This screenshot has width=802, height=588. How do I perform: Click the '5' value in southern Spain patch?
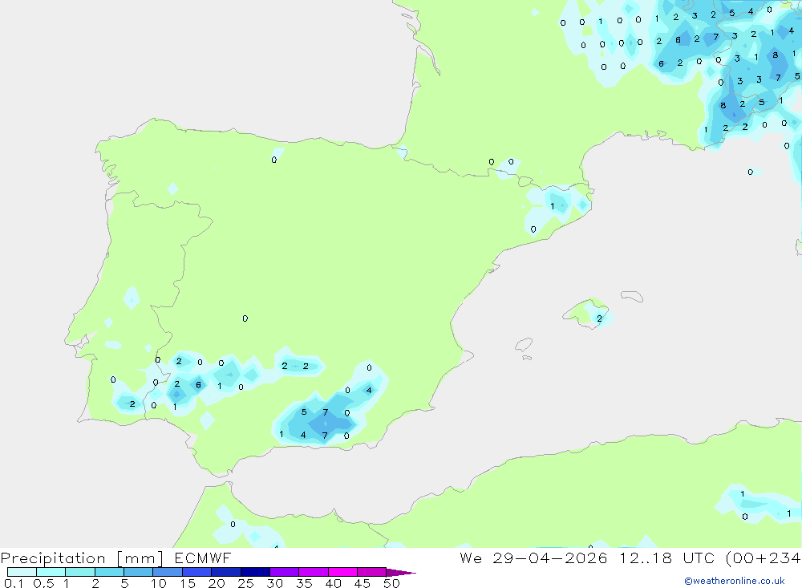coord(304,412)
